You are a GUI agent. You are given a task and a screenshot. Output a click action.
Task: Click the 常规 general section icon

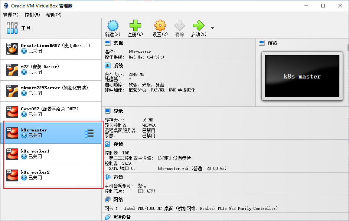click(108, 43)
